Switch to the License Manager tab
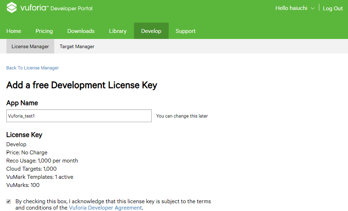 pyautogui.click(x=30, y=46)
